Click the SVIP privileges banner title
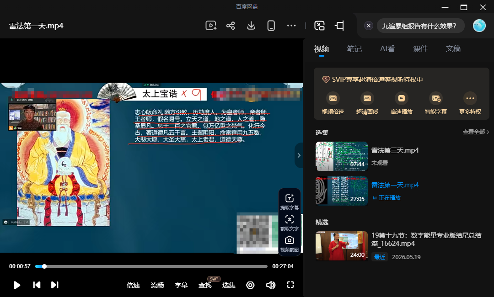 (x=377, y=80)
